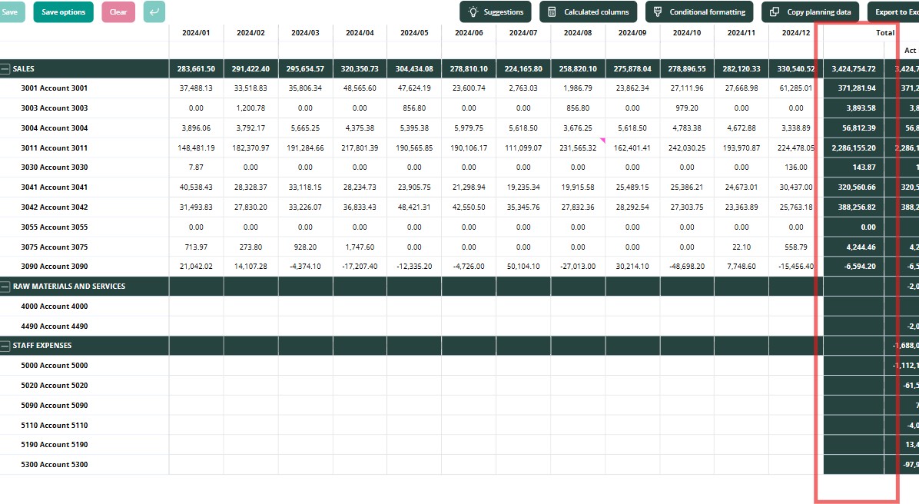Select row 4490 Account 4490
919x504 pixels.
(54, 327)
